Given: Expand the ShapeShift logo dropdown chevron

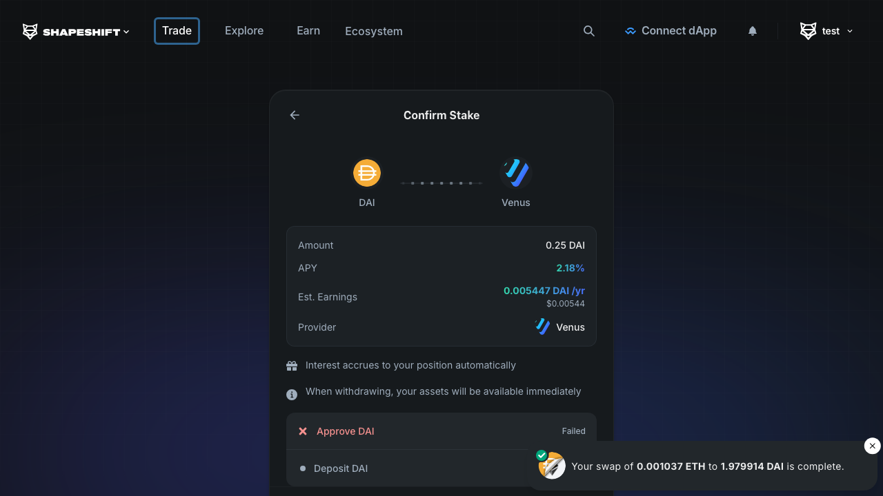Looking at the screenshot, I should (x=126, y=32).
